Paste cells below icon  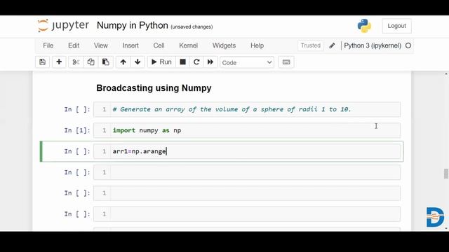pyautogui.click(x=106, y=62)
